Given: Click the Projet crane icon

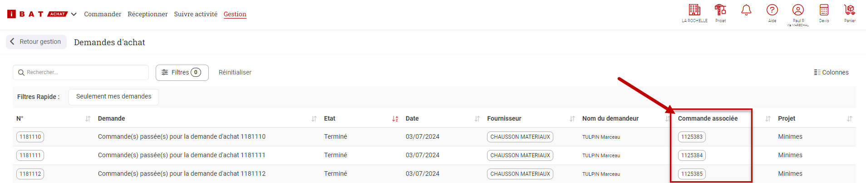Looking at the screenshot, I should [720, 10].
